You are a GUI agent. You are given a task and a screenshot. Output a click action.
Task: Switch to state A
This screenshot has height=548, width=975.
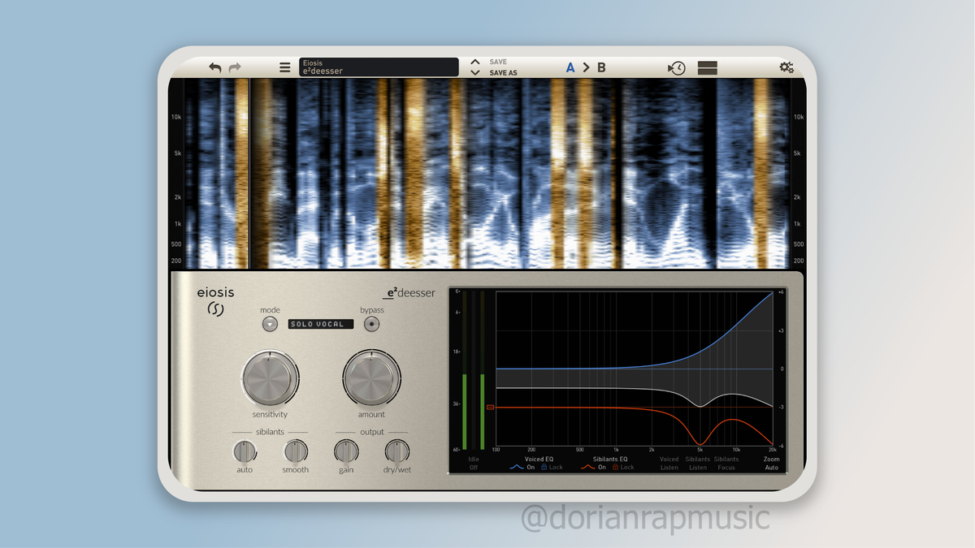570,67
